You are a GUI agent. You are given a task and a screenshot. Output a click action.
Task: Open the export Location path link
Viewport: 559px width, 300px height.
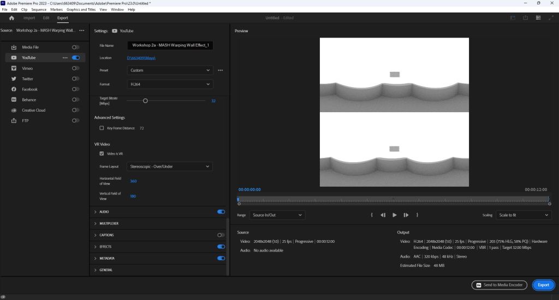coord(142,58)
